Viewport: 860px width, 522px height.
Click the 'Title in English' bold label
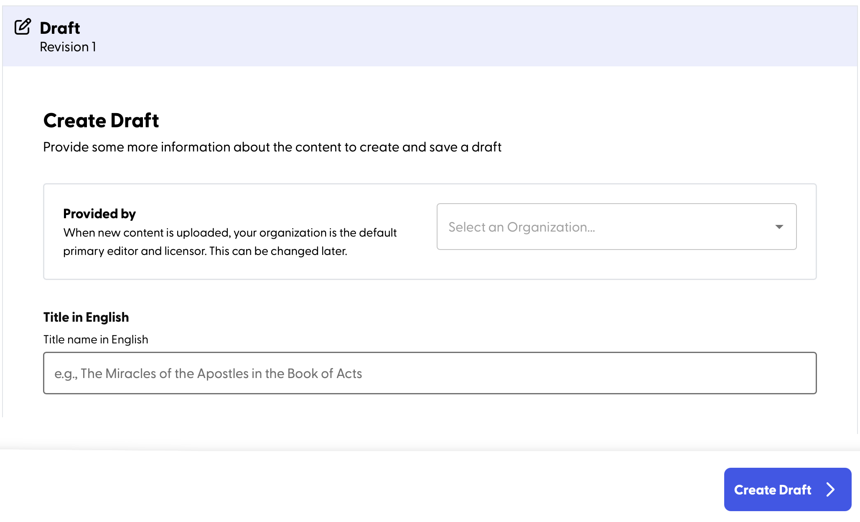click(x=86, y=317)
